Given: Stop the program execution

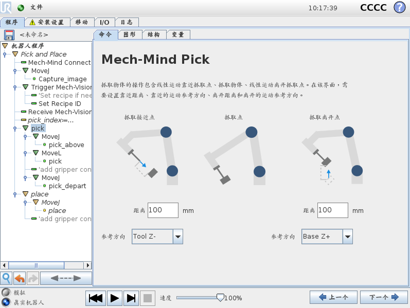Looking at the screenshot, I should (x=148, y=298).
